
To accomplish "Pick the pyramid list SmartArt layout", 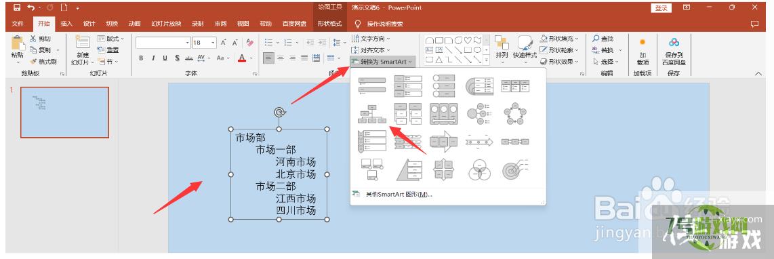I will (x=409, y=170).
